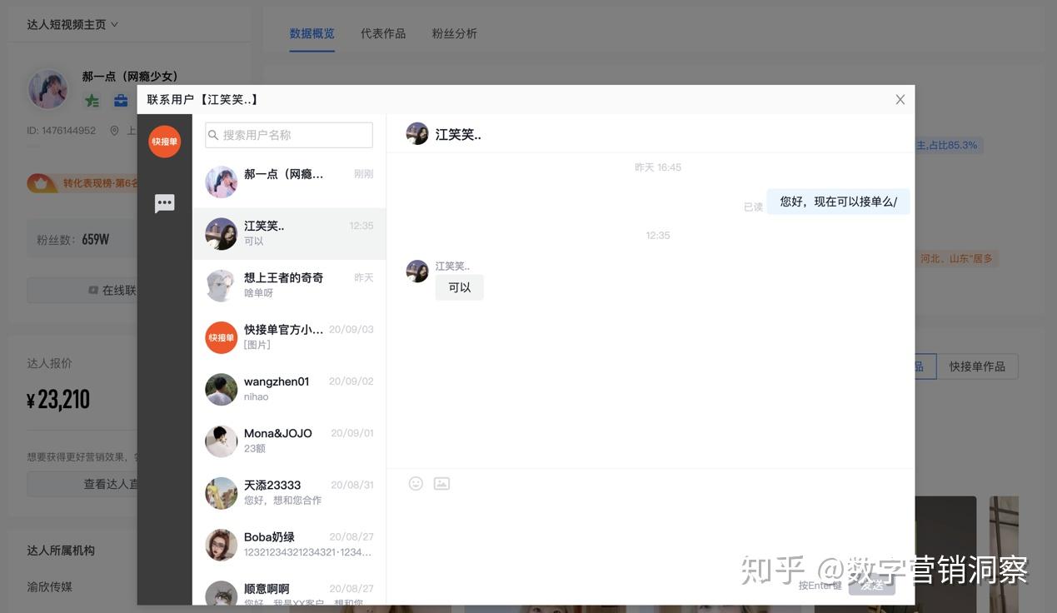
Task: Switch to 代表作品 tab
Action: click(x=383, y=33)
